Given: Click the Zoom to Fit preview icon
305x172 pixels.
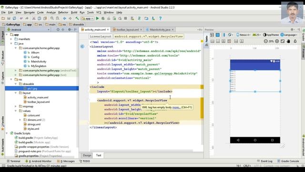Looking at the screenshot, I should (x=283, y=41).
